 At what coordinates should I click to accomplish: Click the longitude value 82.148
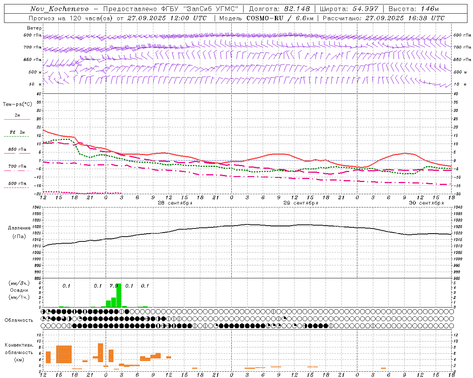297,9
